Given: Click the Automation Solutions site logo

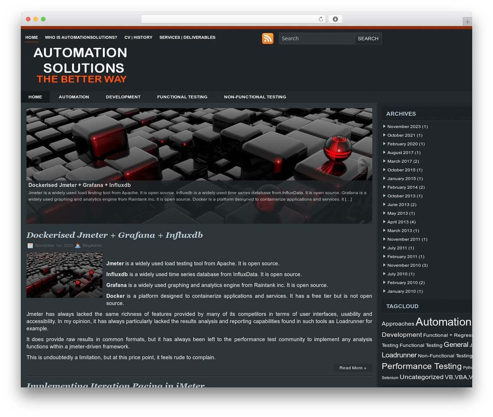Looking at the screenshot, I should click(80, 65).
